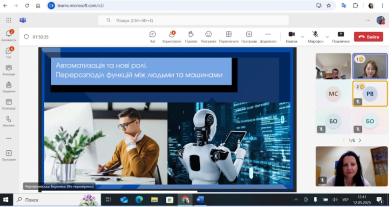Open Календар in the left sidebar
This screenshot has width=392, height=207.
pyautogui.click(x=8, y=104)
